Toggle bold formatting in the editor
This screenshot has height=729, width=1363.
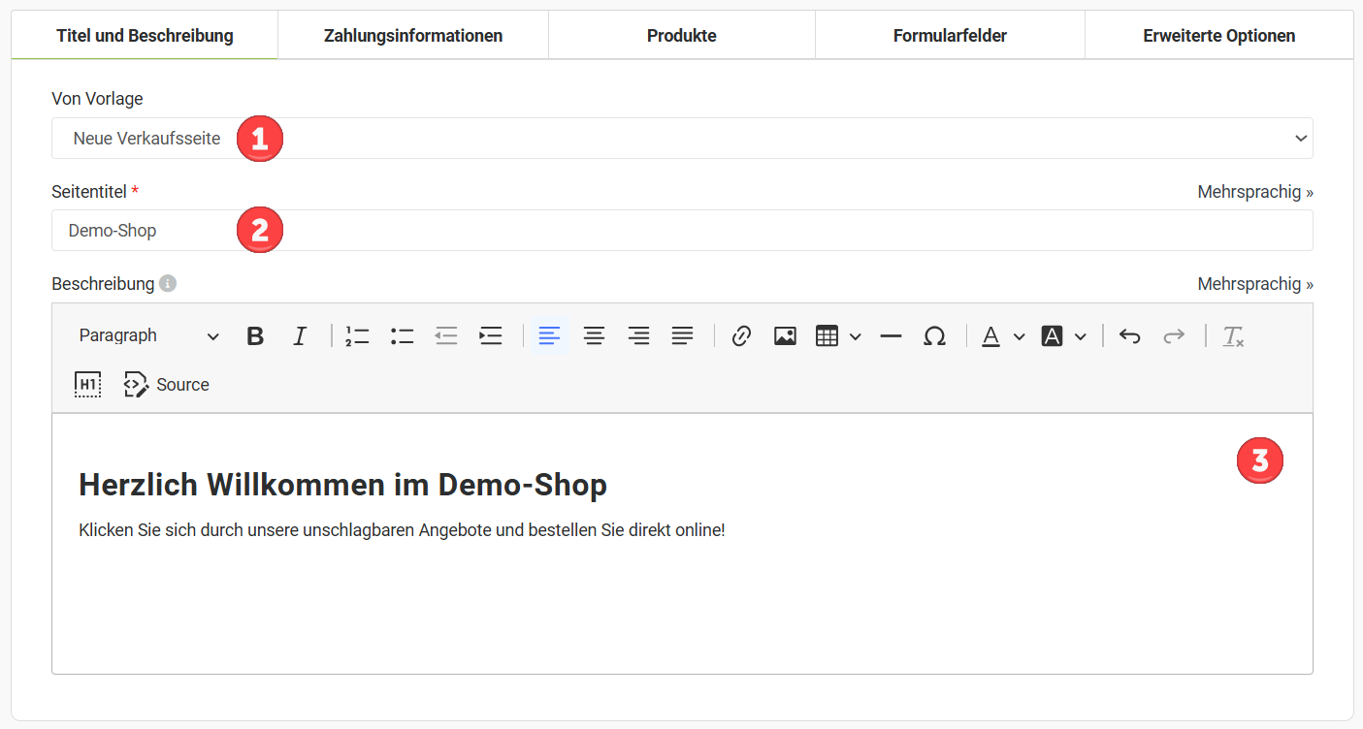pyautogui.click(x=255, y=336)
